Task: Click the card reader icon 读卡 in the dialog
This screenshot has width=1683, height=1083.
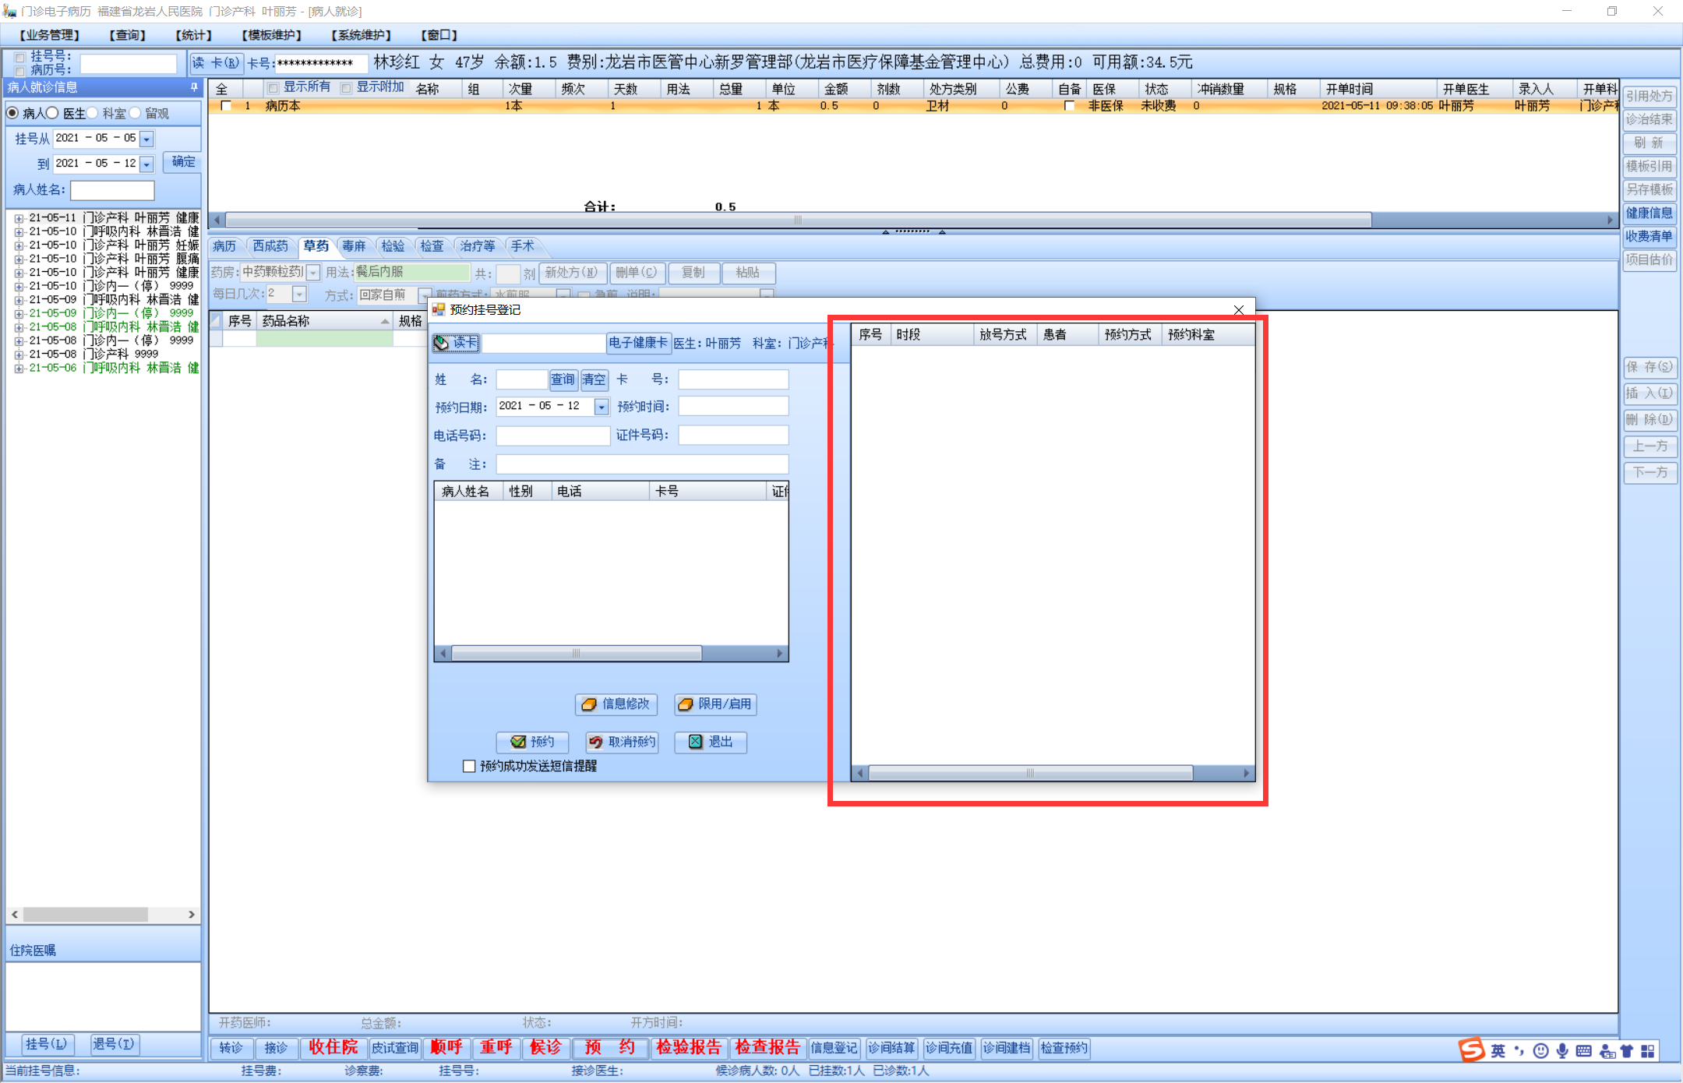Action: (x=456, y=343)
